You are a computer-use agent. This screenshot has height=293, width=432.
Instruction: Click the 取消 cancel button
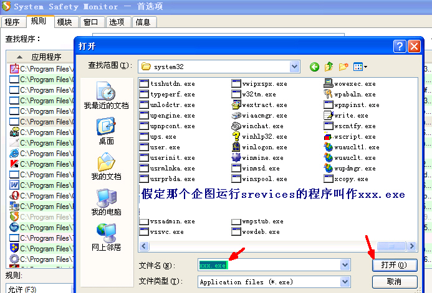pos(394,282)
